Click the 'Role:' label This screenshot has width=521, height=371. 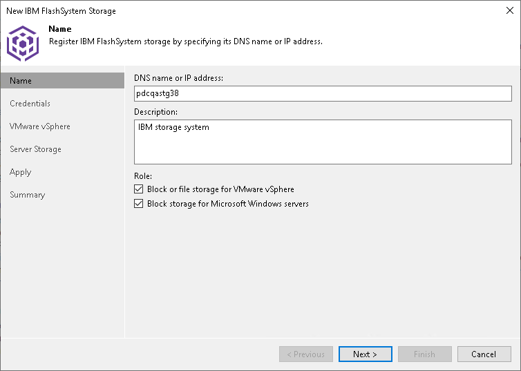143,176
